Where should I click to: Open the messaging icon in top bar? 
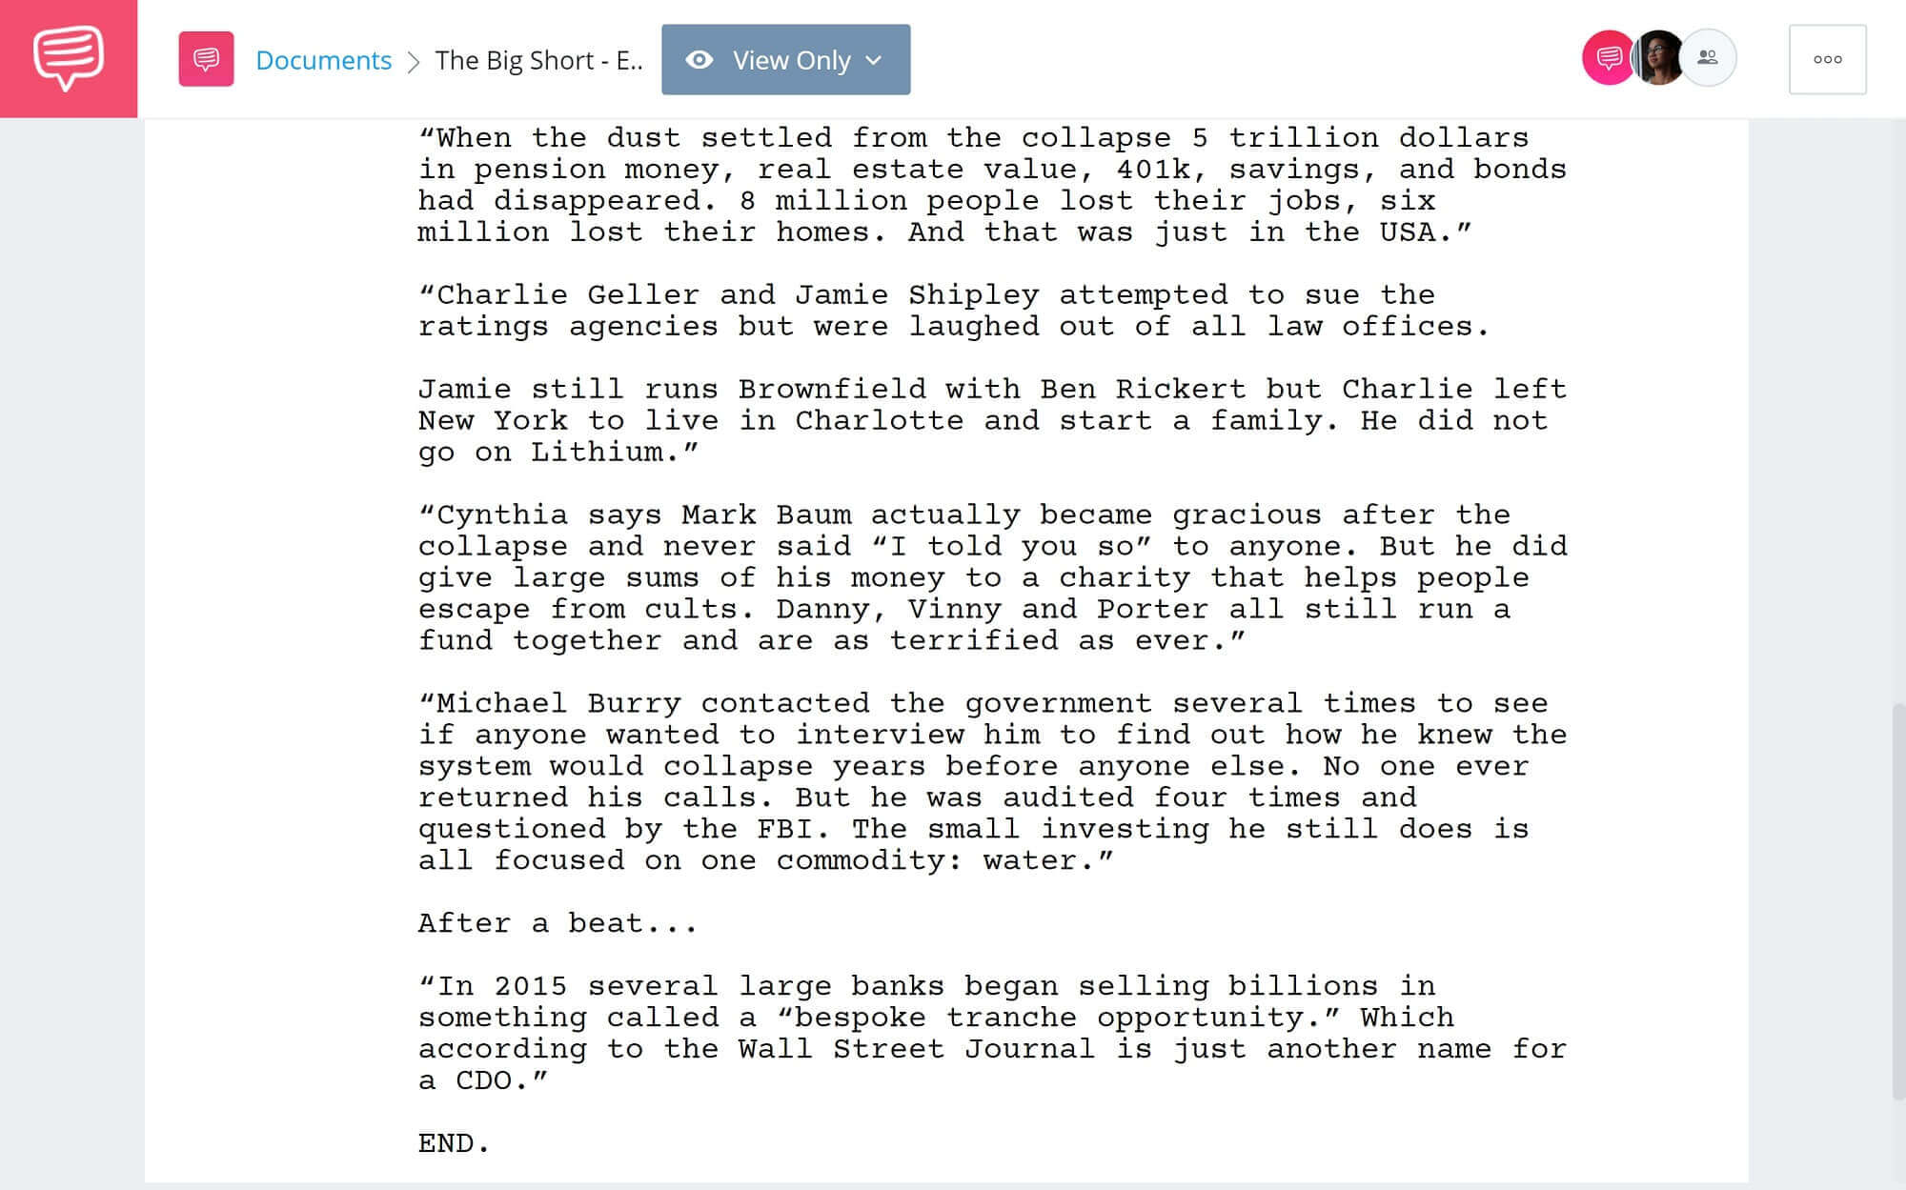click(1606, 59)
